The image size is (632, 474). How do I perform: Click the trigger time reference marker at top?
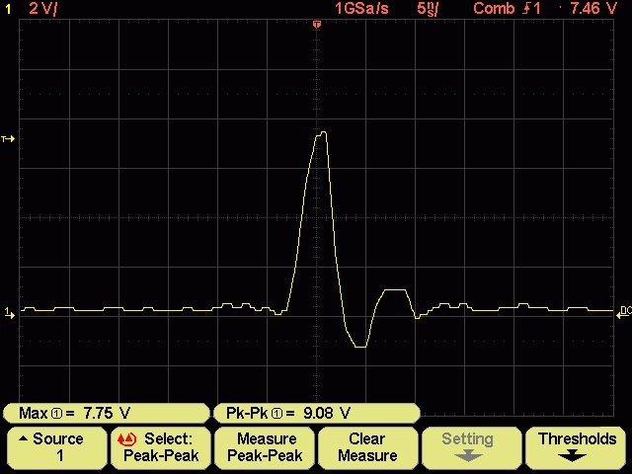click(x=317, y=25)
